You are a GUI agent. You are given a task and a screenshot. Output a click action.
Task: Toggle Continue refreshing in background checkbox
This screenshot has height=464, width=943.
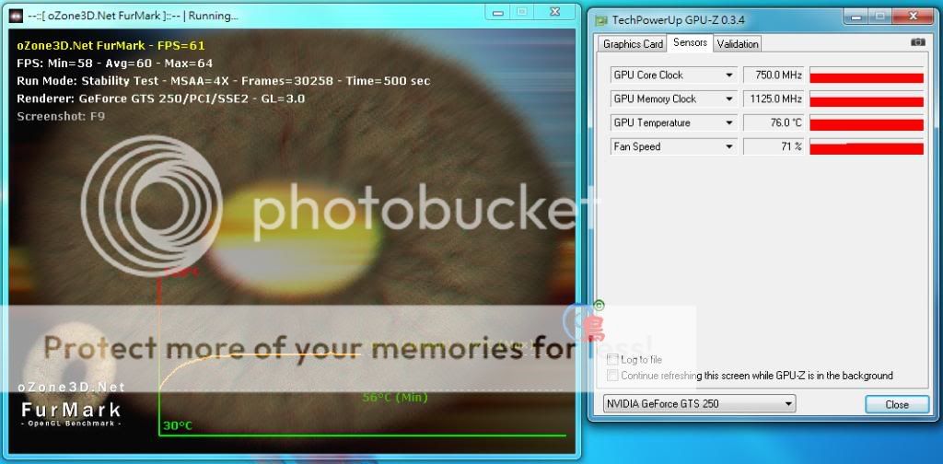613,376
